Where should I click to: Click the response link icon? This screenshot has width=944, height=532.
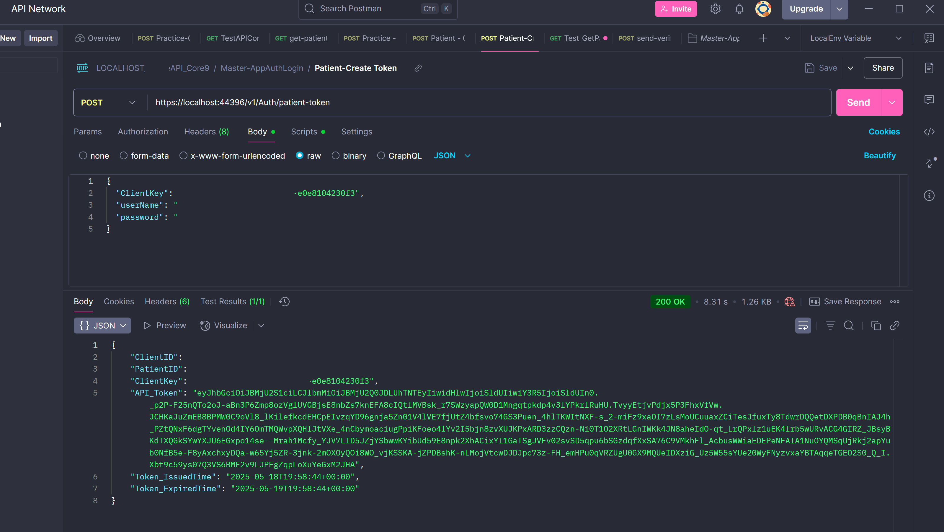point(894,326)
